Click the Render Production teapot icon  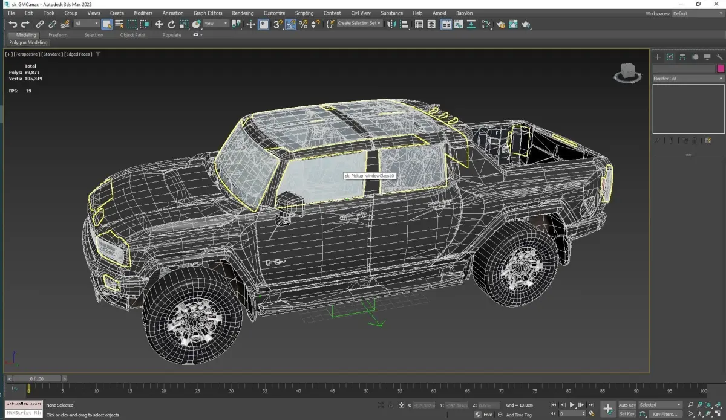coord(526,24)
